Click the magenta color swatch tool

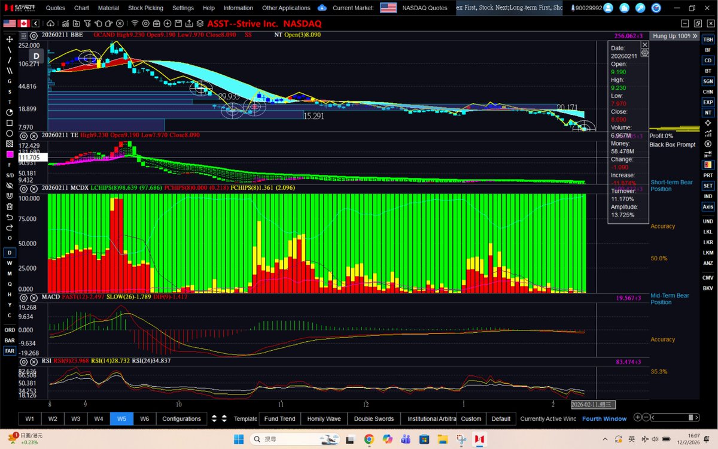10,154
